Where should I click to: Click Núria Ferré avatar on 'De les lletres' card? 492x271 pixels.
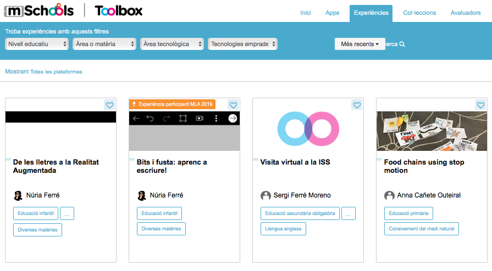18,195
